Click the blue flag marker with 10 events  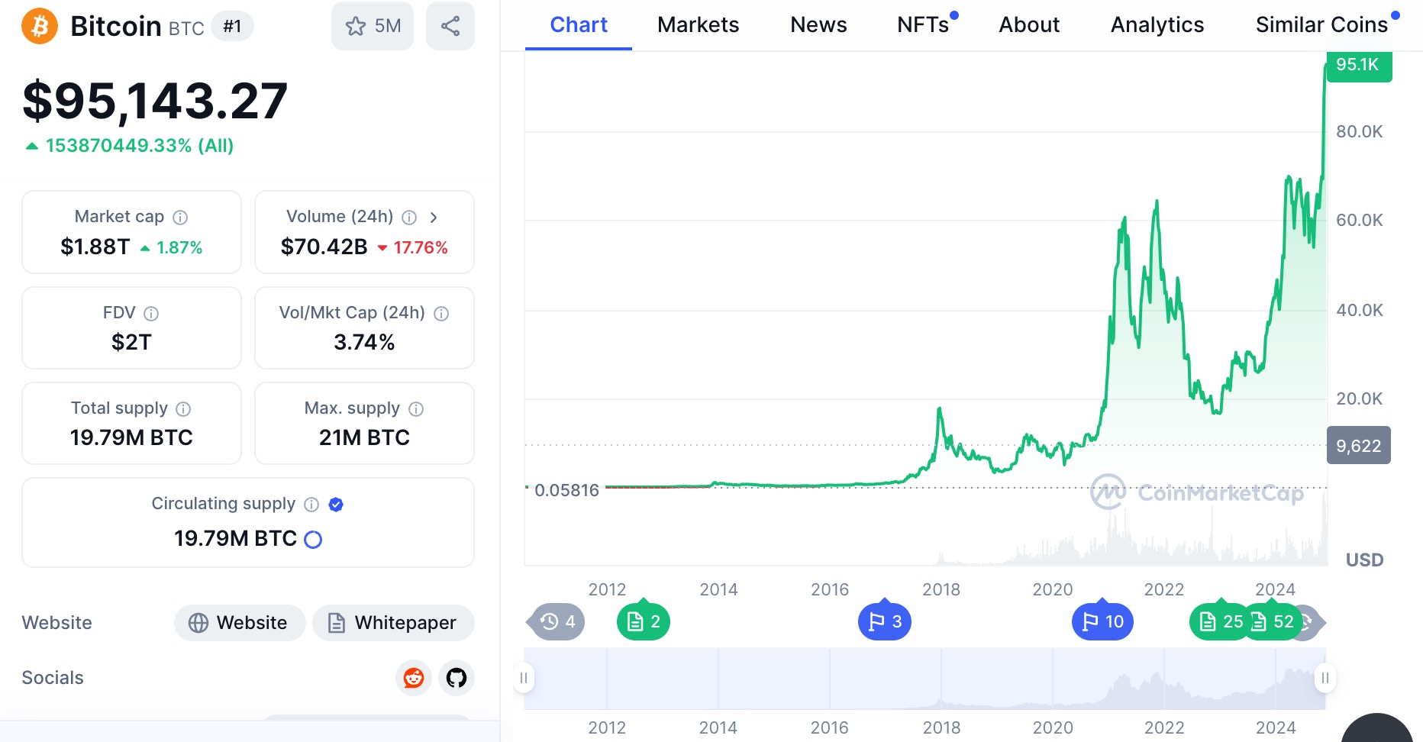tap(1102, 621)
